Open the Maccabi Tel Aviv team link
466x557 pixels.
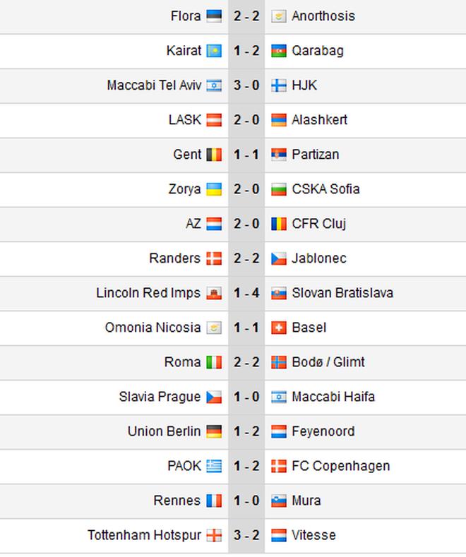point(154,85)
